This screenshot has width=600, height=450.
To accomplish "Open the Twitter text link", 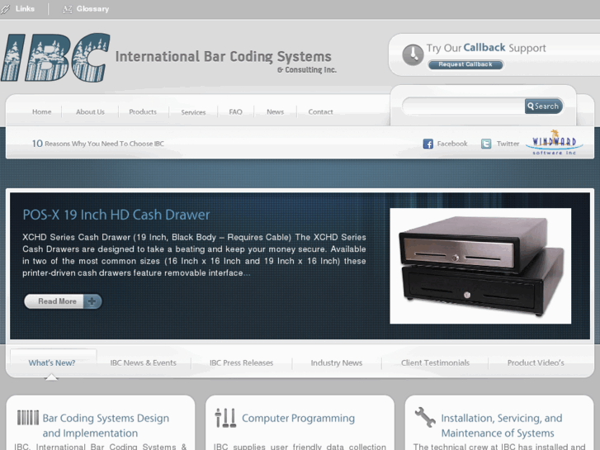I will tap(508, 144).
